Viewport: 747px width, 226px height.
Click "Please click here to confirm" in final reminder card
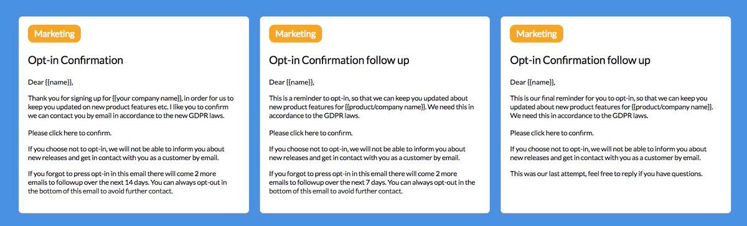(x=552, y=133)
